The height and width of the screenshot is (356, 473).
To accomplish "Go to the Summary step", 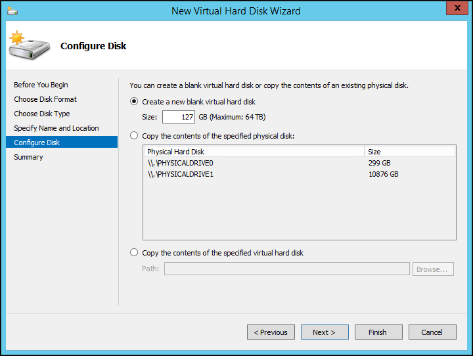I will click(28, 157).
